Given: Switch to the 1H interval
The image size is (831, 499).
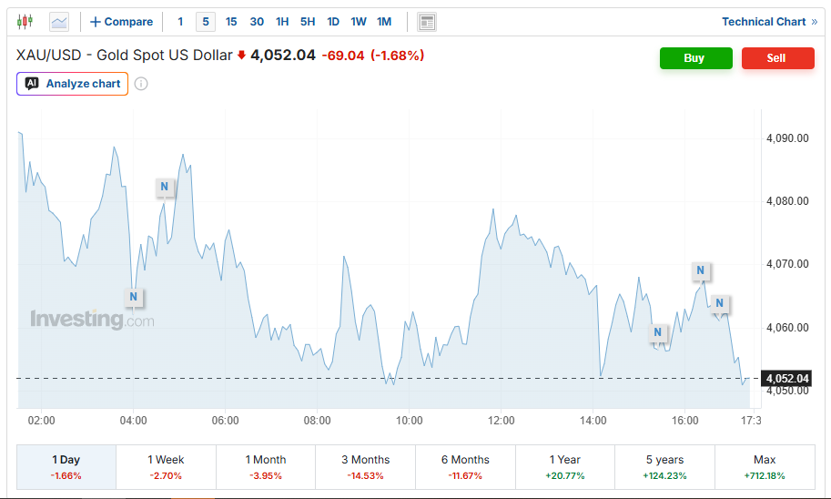Looking at the screenshot, I should tap(282, 22).
